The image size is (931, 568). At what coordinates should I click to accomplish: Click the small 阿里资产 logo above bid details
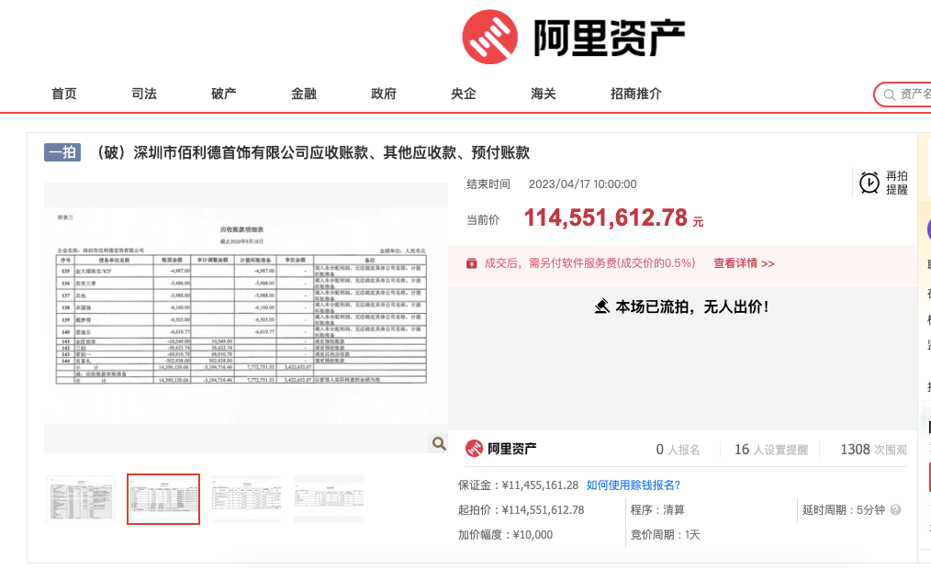click(475, 449)
